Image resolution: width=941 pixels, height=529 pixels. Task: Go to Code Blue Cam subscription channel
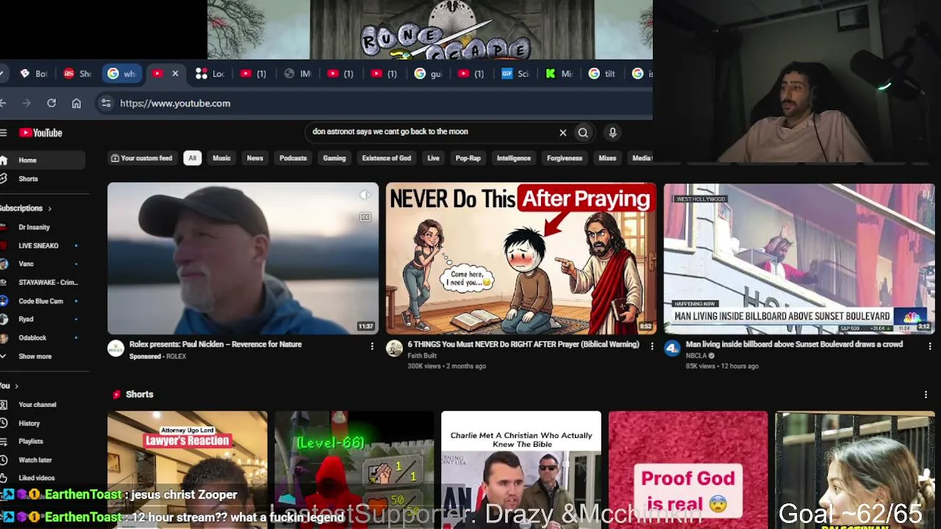[40, 301]
